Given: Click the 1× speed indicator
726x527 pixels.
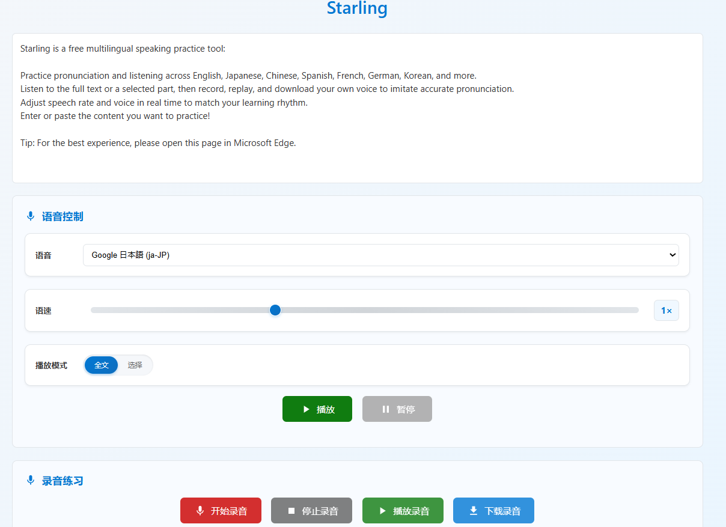Looking at the screenshot, I should (666, 311).
